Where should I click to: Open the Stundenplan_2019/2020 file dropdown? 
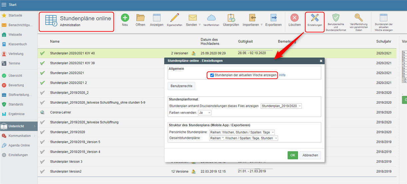(x=281, y=106)
